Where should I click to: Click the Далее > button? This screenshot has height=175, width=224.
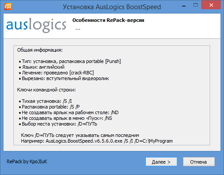pyautogui.click(x=161, y=162)
